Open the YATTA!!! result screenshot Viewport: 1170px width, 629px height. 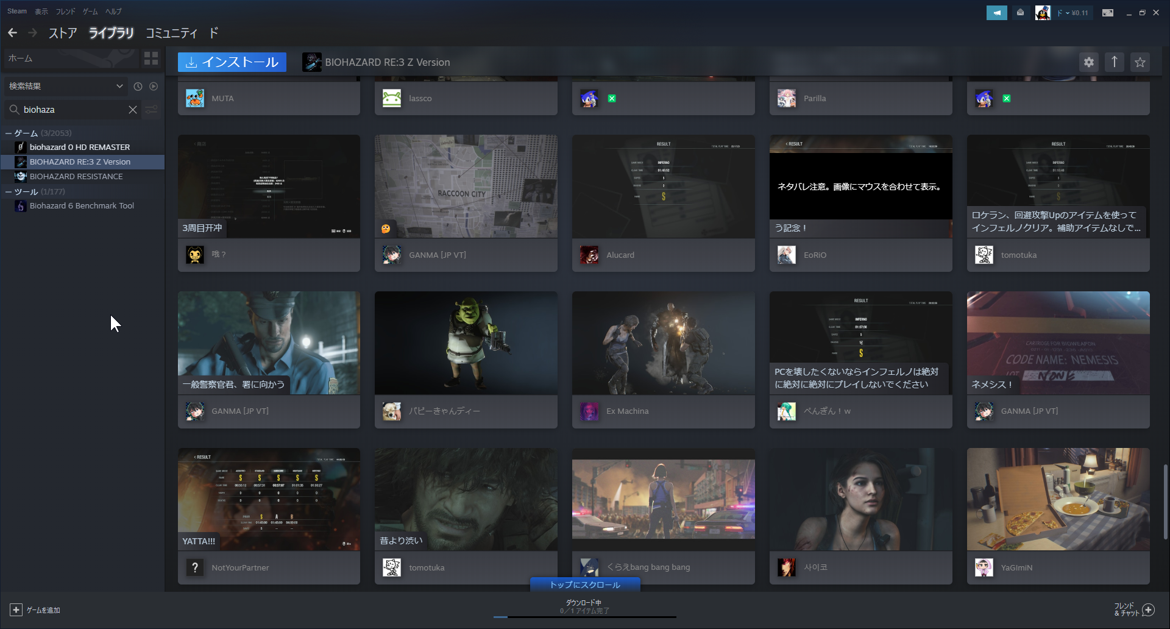tap(269, 500)
